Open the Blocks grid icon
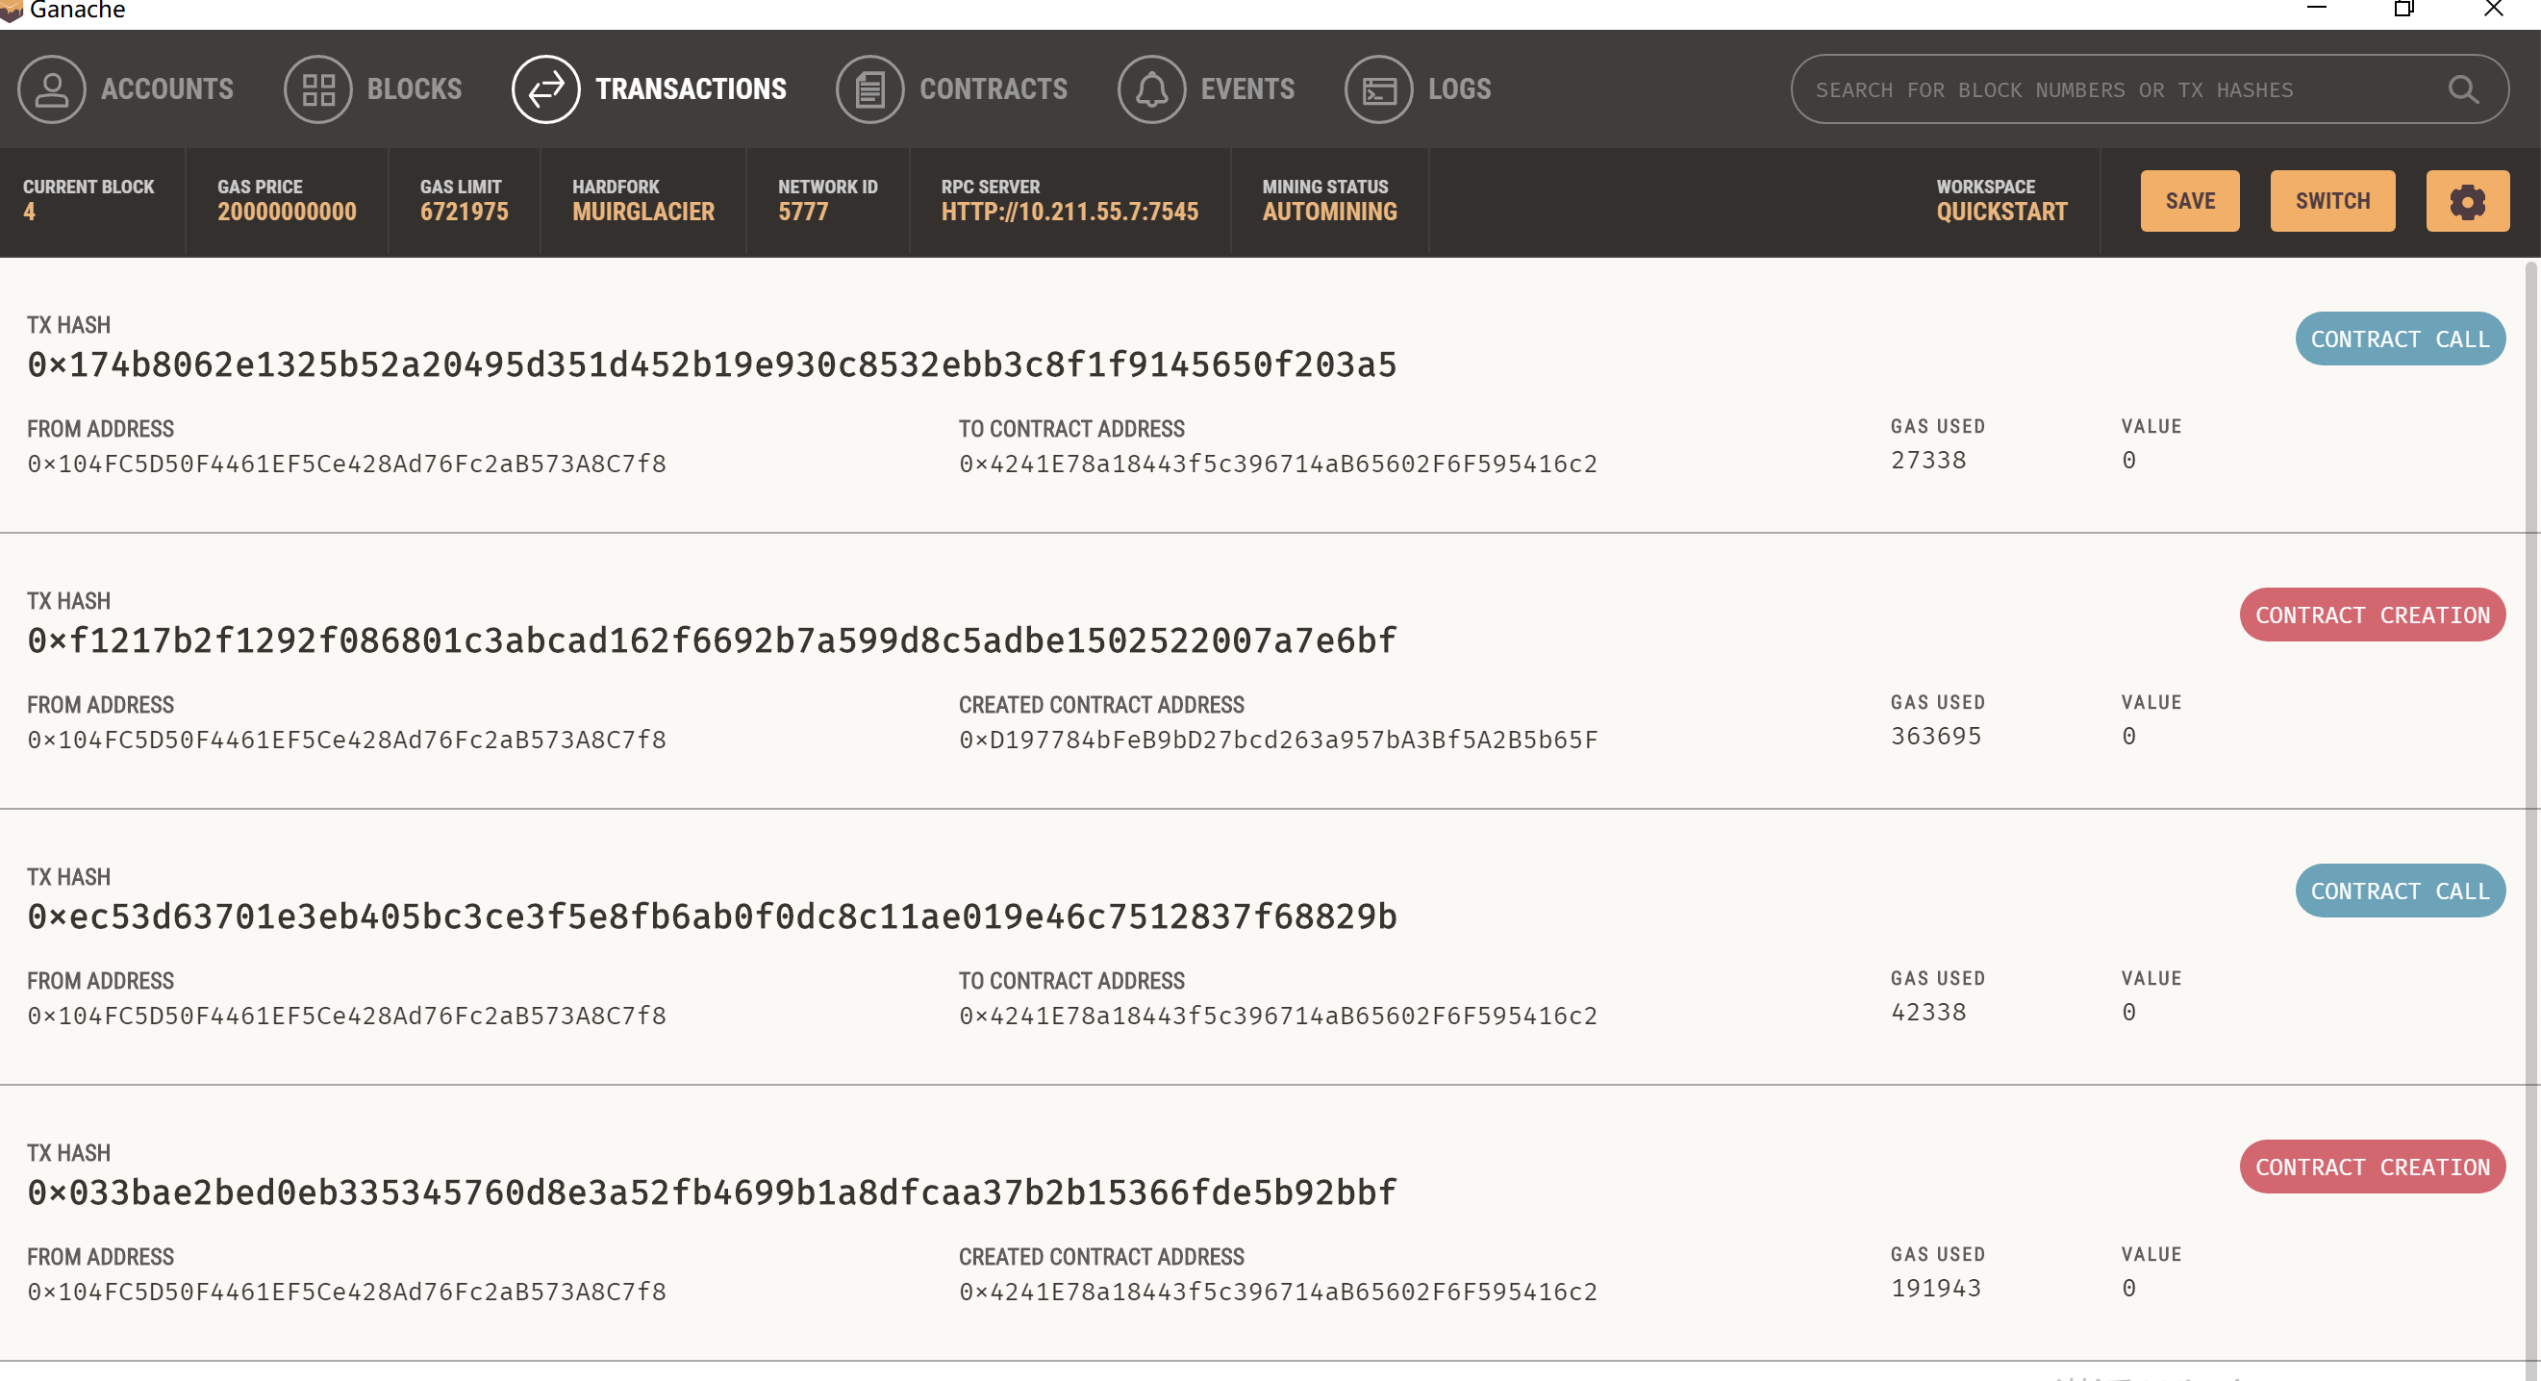The height and width of the screenshot is (1381, 2541). click(x=317, y=89)
